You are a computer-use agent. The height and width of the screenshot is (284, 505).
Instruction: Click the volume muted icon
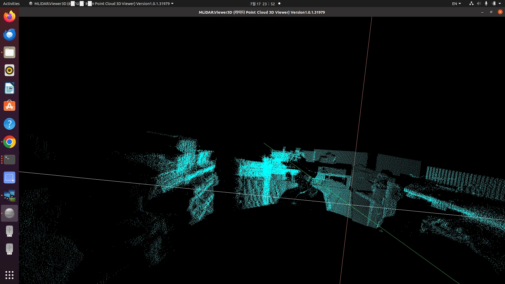[x=479, y=4]
